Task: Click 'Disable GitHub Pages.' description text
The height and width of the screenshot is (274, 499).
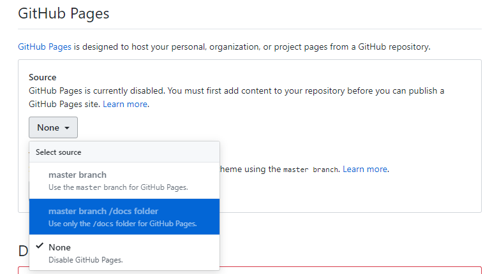Action: tap(86, 260)
